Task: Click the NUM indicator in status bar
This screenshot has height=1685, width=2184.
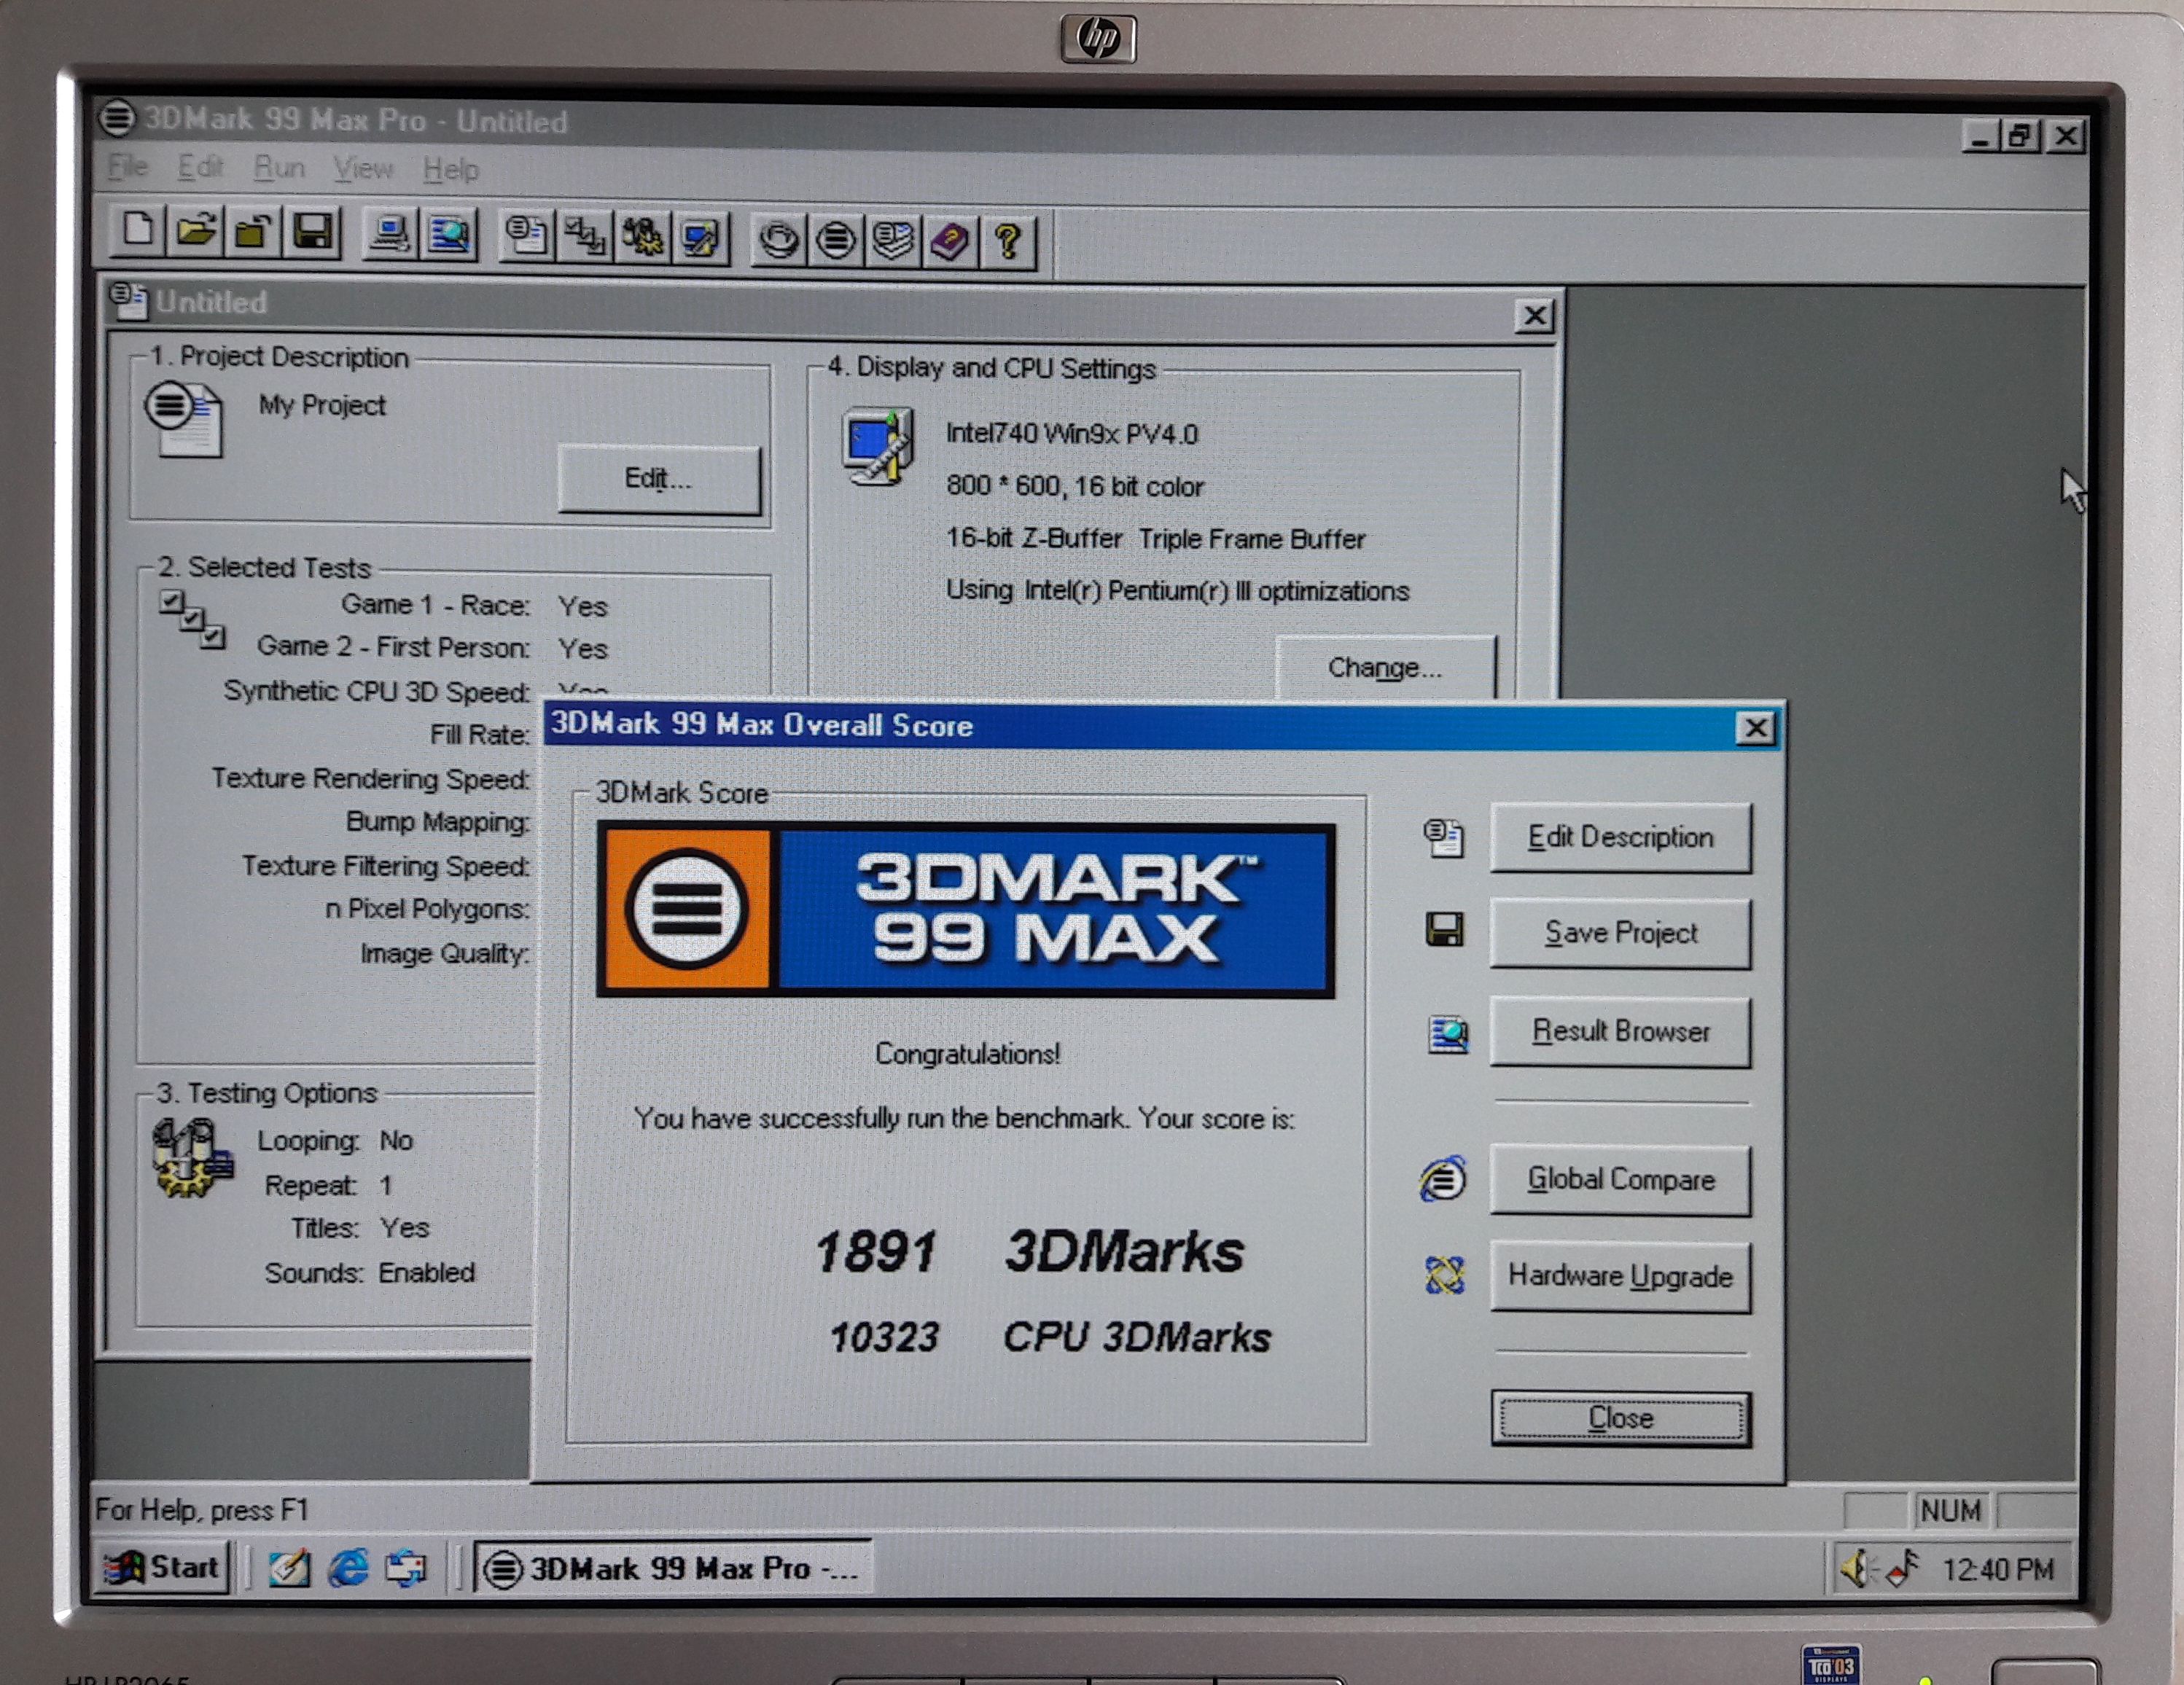Action: 1950,1510
